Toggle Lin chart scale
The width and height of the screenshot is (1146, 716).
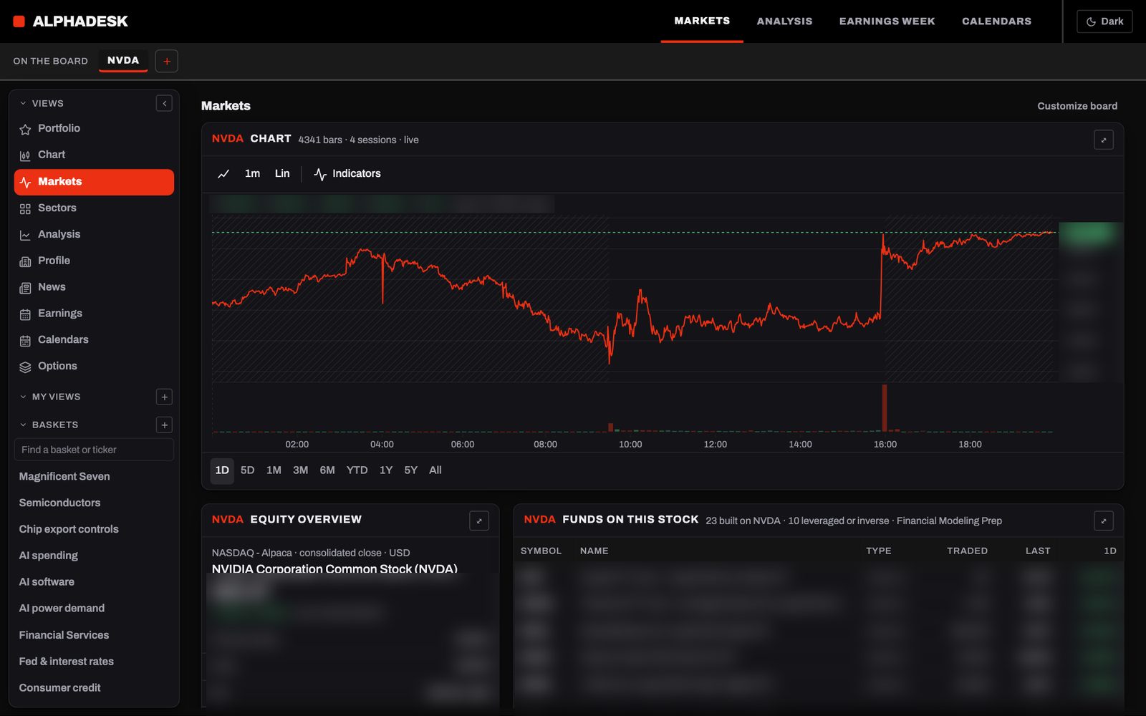coord(282,173)
